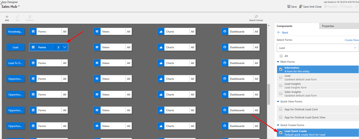Select the Lead row Views icon

point(97,47)
